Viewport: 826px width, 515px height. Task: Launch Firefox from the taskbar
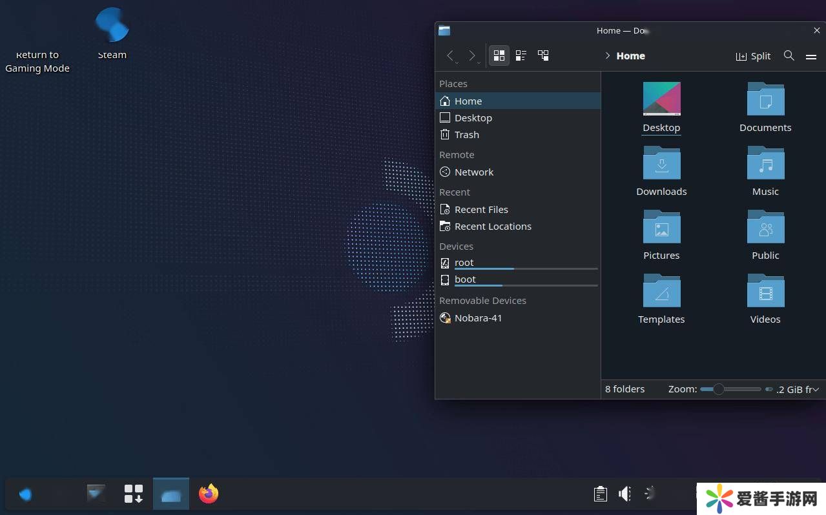[209, 494]
